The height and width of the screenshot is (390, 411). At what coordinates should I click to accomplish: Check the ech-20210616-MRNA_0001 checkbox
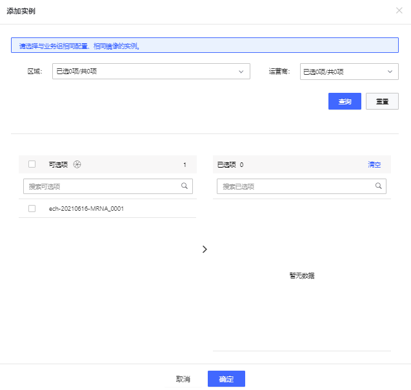pyautogui.click(x=32, y=208)
